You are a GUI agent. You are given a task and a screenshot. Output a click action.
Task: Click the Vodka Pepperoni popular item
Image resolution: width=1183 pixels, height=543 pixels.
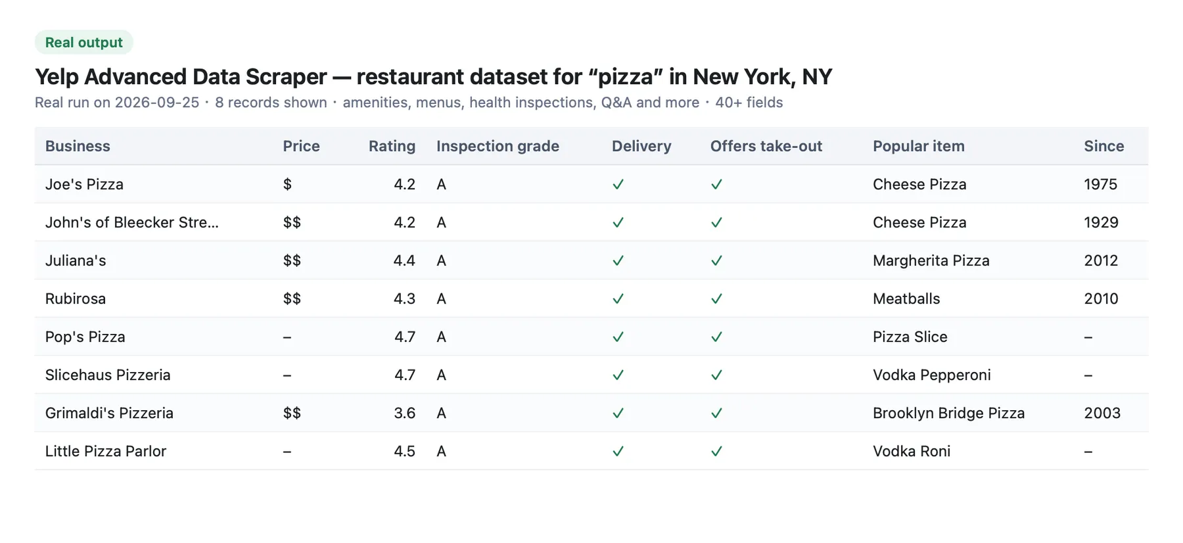(x=931, y=375)
